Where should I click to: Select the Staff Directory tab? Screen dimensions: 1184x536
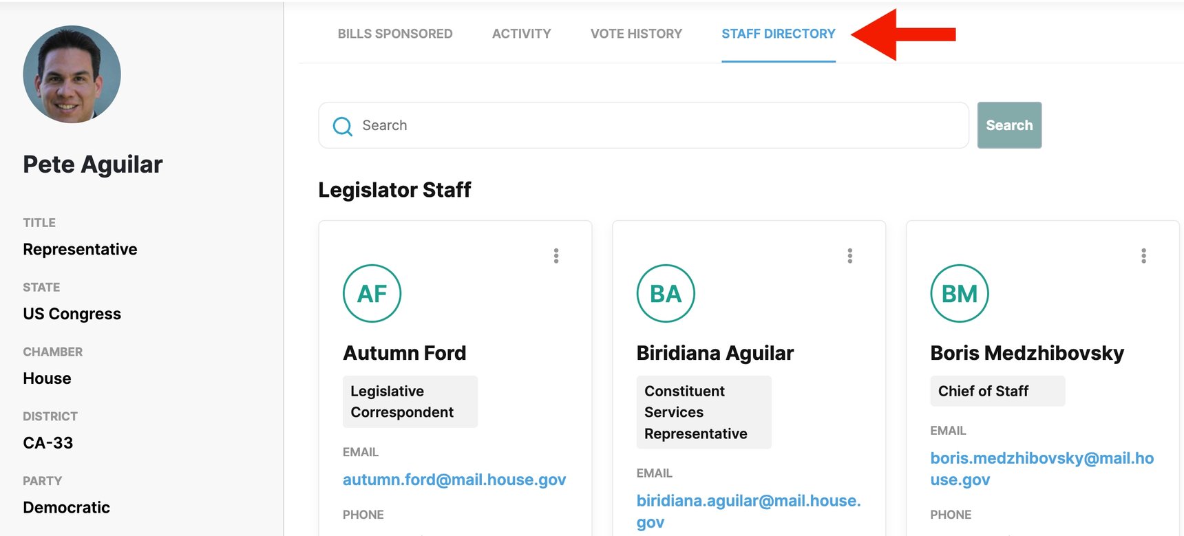point(778,33)
